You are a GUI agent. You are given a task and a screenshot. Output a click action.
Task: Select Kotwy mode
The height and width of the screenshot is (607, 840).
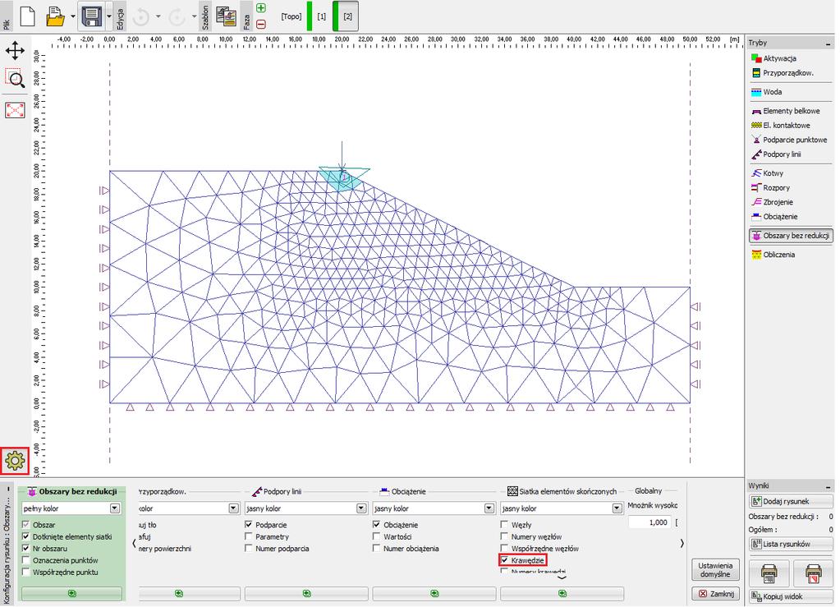pos(768,173)
